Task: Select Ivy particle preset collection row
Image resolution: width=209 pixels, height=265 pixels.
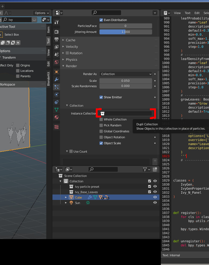Action: pyautogui.click(x=106, y=186)
